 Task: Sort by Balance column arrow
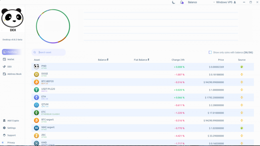(x=108, y=60)
